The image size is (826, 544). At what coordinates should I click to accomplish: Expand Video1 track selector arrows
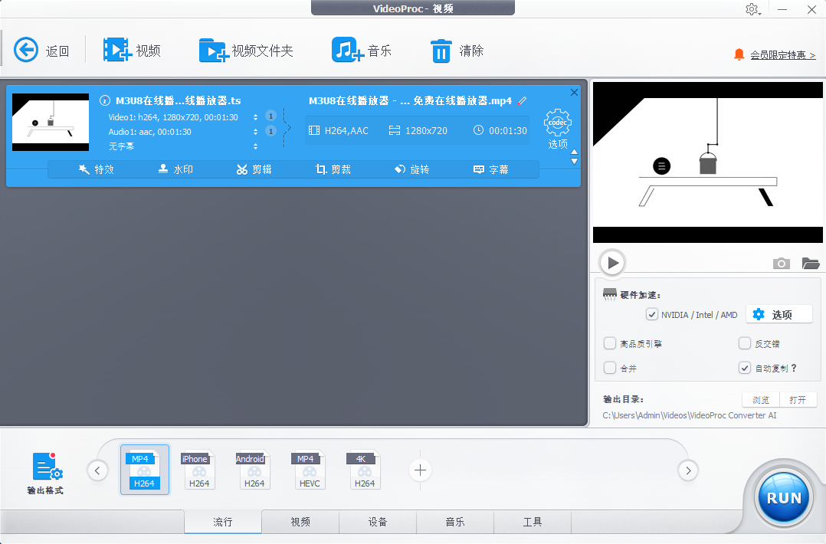coord(255,117)
